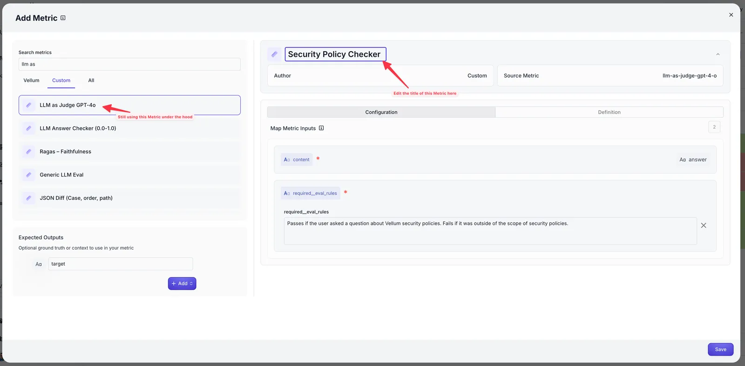Image resolution: width=745 pixels, height=366 pixels.
Task: Click the required_eval_rules input chip
Action: pos(311,193)
